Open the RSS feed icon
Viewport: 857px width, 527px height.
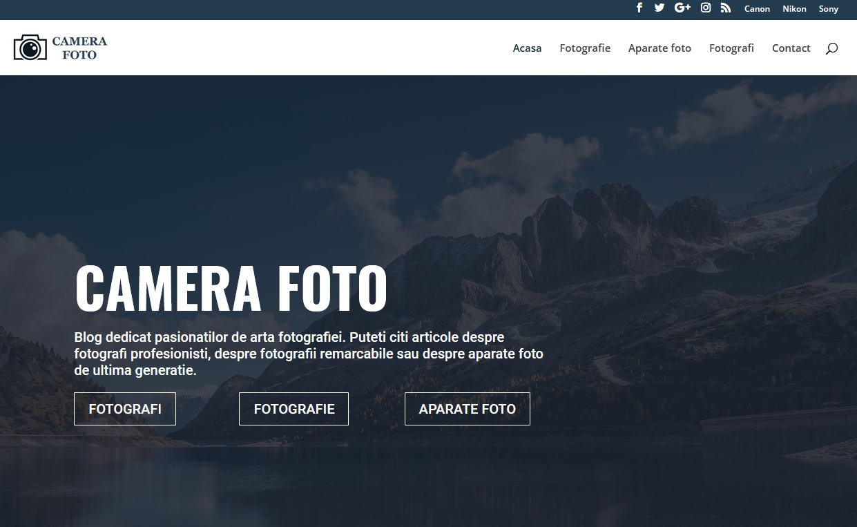(x=725, y=8)
